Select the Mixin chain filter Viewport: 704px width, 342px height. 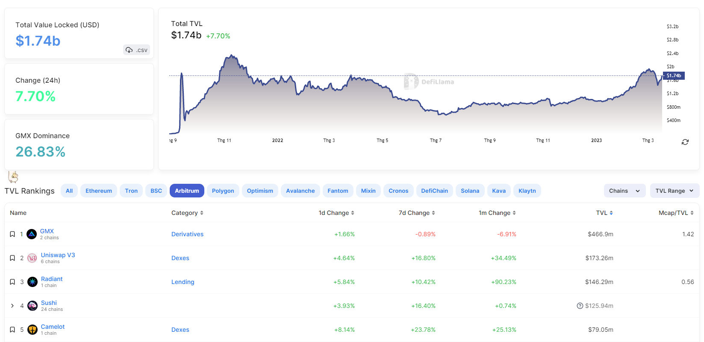point(368,191)
